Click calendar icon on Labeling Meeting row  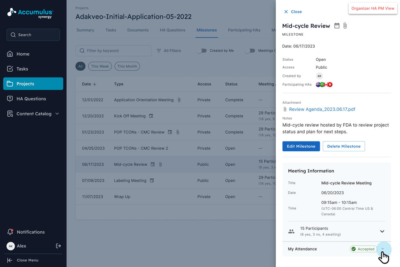point(152,181)
